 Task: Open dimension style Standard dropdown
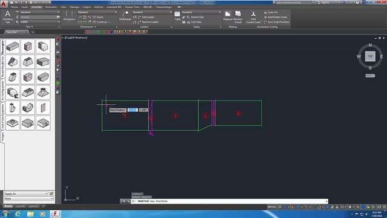pyautogui.click(x=97, y=12)
